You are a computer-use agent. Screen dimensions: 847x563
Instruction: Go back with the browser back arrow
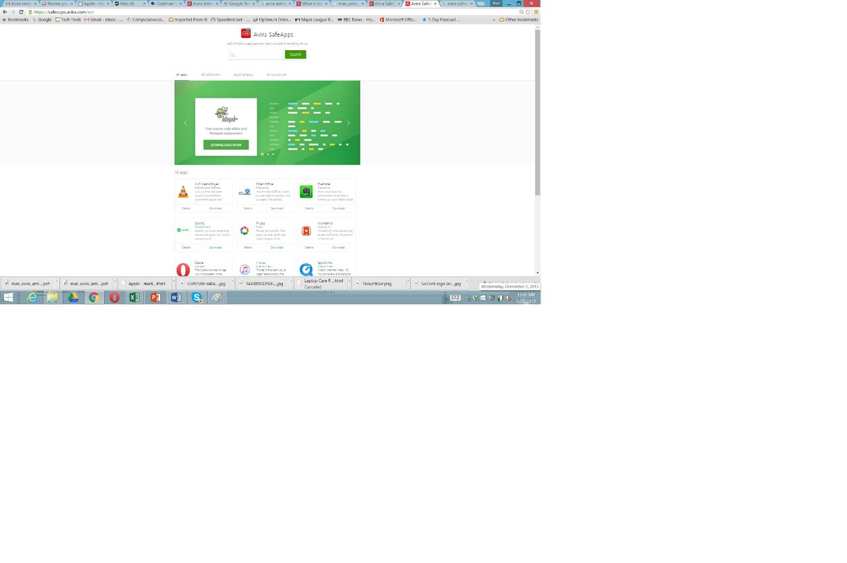5,12
